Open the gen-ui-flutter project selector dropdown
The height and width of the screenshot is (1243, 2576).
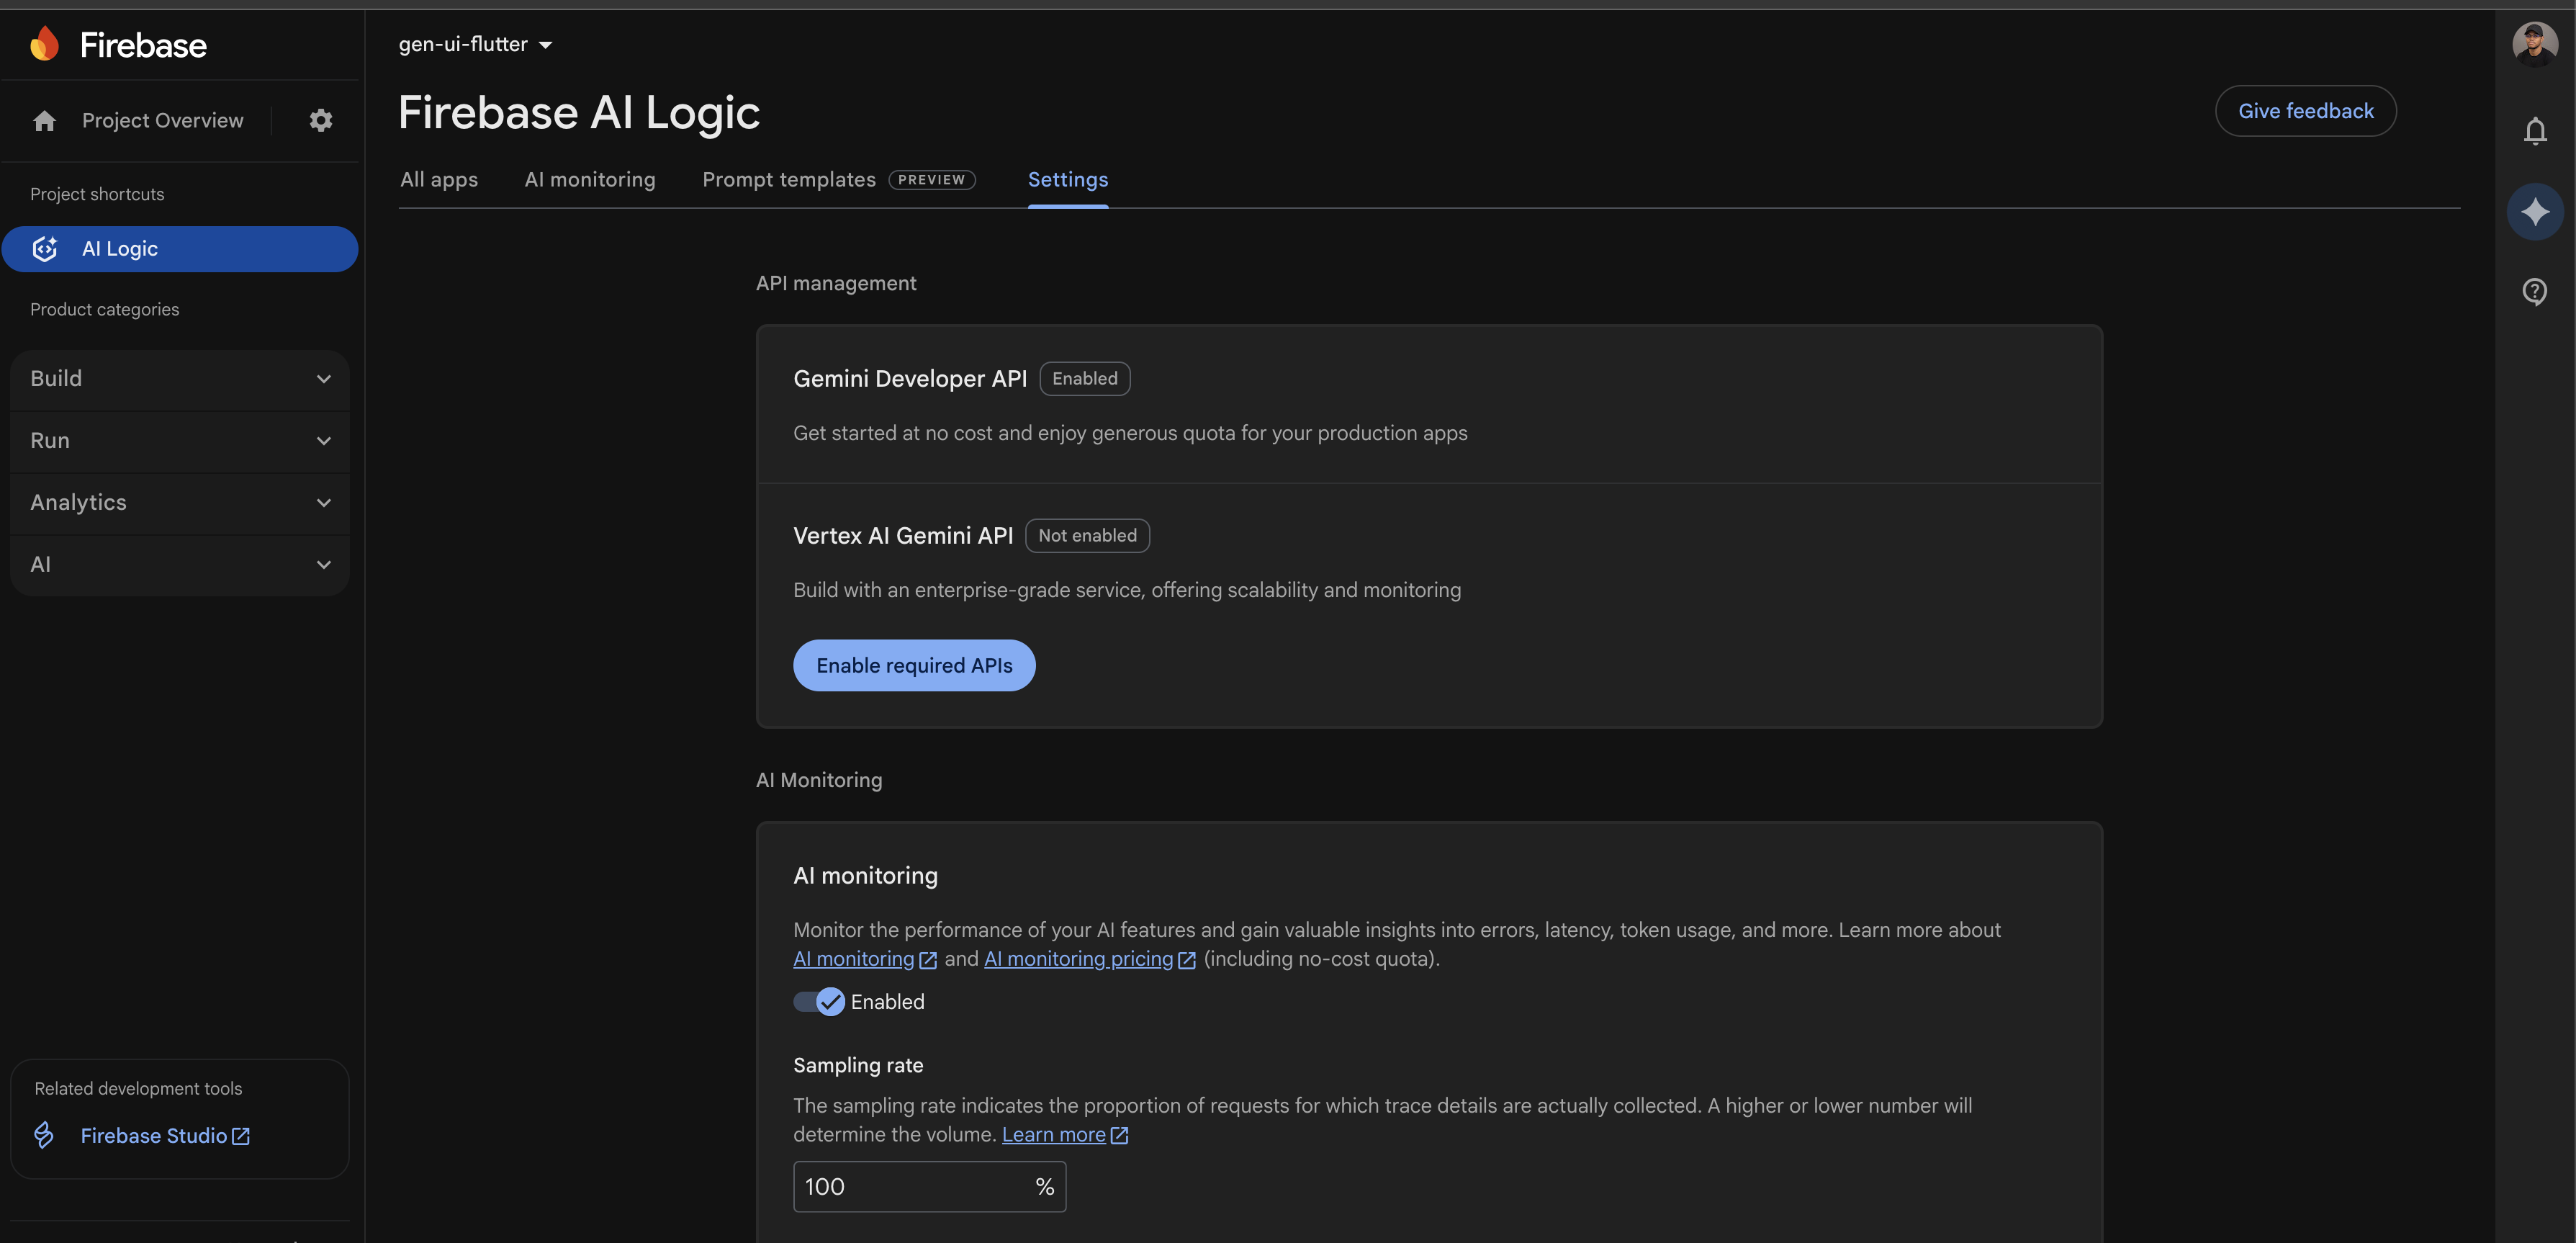point(475,44)
